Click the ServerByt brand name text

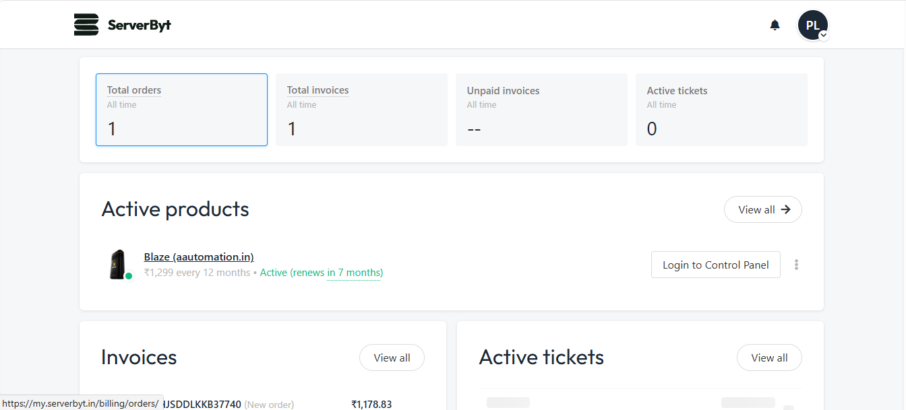[139, 26]
